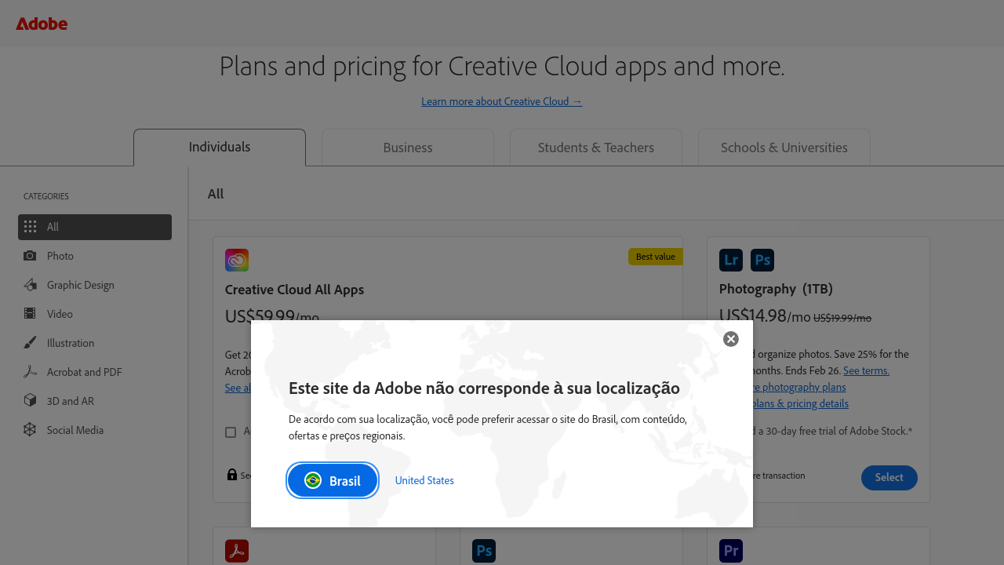Click the Adobe logo
The width and height of the screenshot is (1004, 565).
[42, 24]
